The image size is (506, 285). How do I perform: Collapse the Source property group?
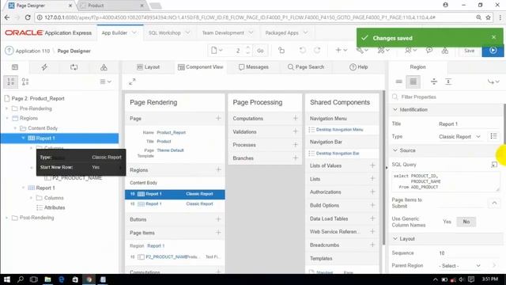(x=395, y=150)
